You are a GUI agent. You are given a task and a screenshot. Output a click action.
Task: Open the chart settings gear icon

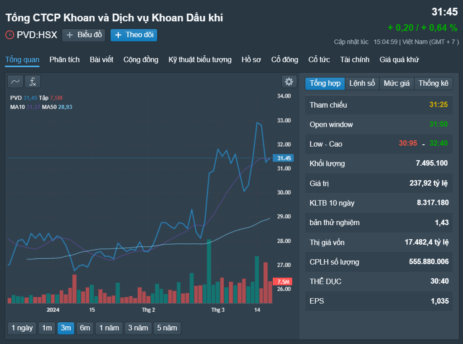click(289, 82)
